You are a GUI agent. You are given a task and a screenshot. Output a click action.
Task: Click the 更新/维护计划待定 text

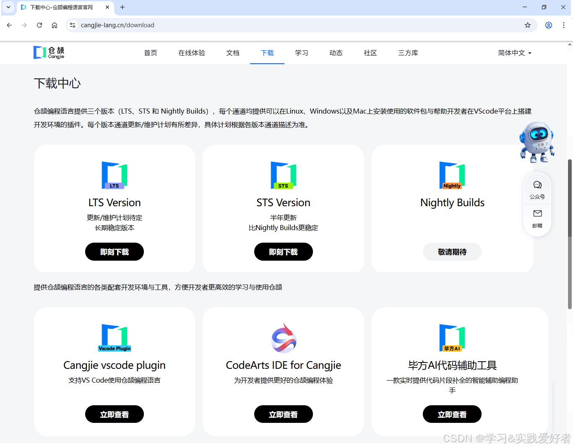(x=115, y=218)
